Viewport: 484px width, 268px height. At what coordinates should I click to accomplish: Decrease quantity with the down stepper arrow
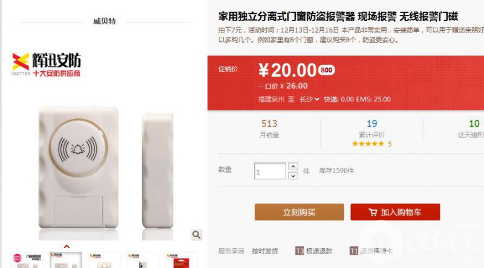pyautogui.click(x=293, y=176)
